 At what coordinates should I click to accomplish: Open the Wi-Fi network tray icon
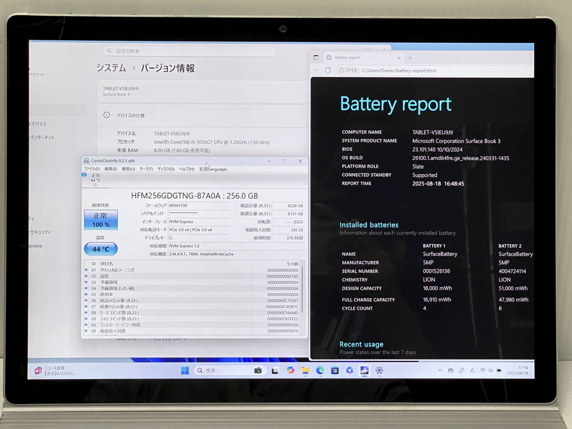483,371
